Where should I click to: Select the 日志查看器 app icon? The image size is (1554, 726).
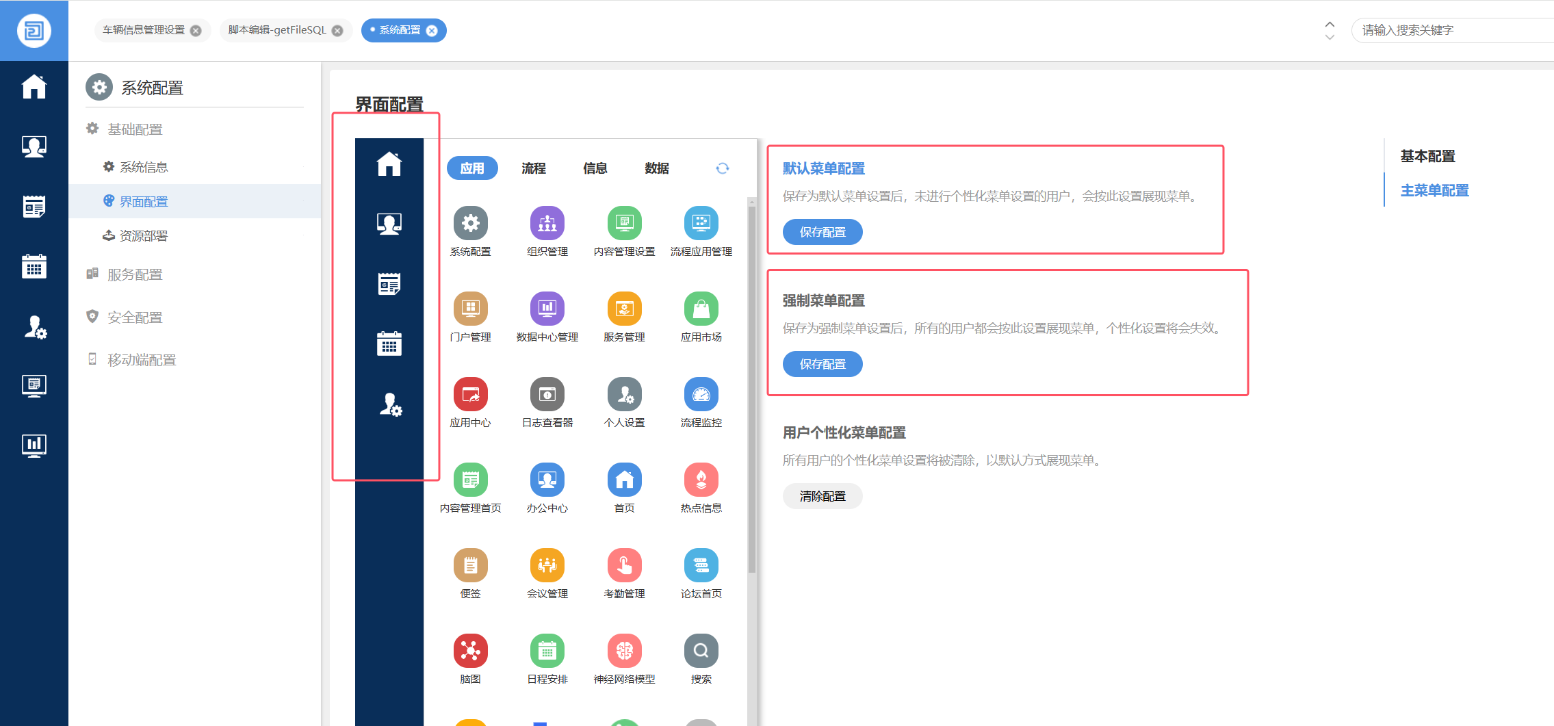[x=547, y=395]
